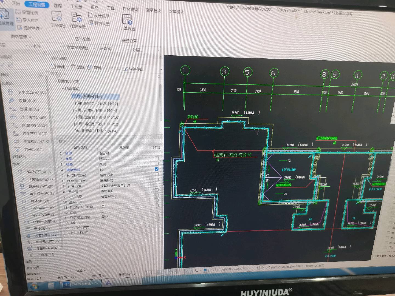395x296 pixels.
Task: Select 管道附件(水)(A) icon
Action: 15,125
